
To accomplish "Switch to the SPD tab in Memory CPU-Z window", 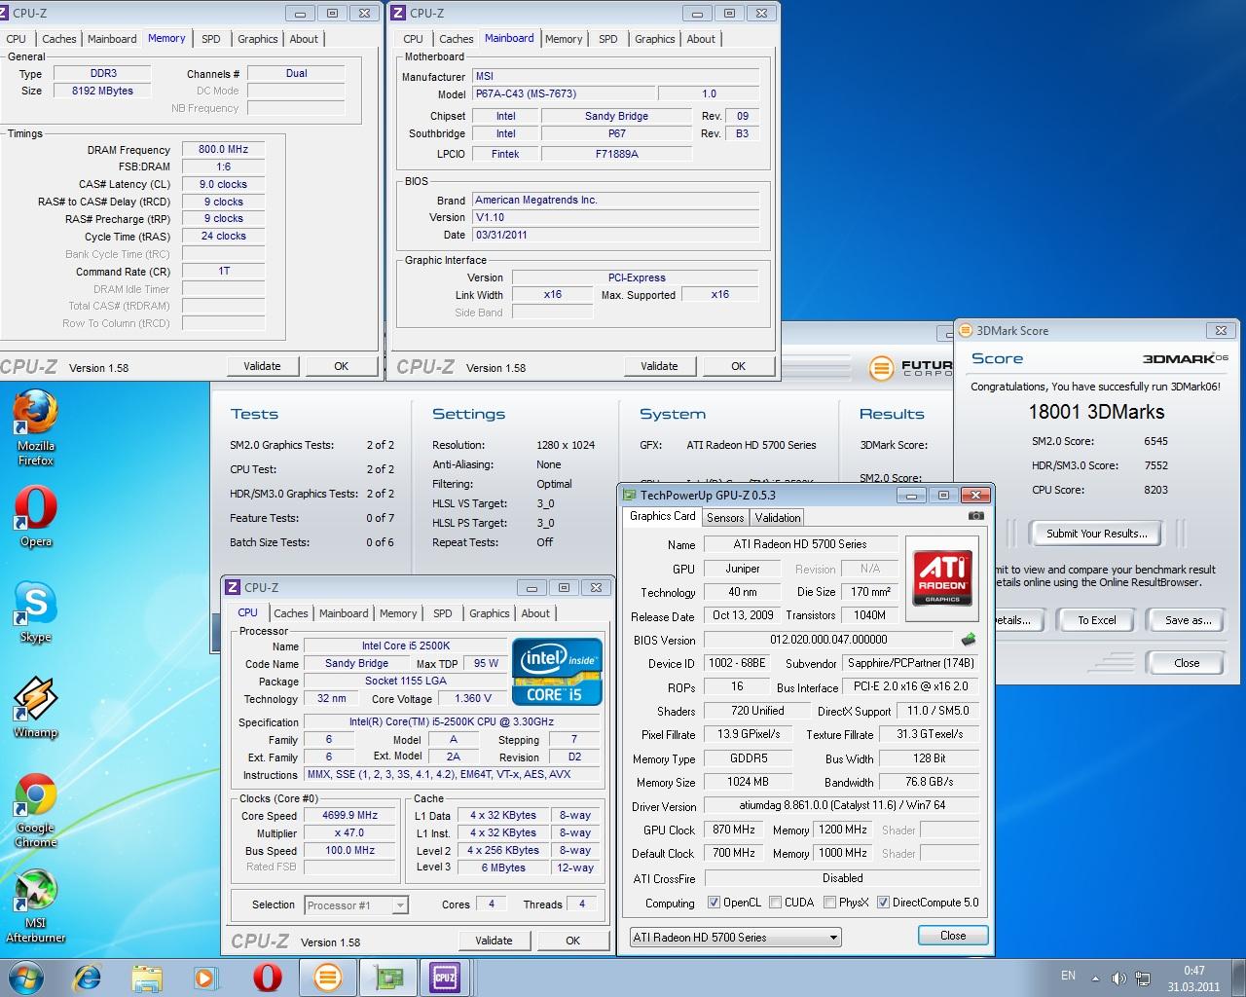I will [x=210, y=39].
